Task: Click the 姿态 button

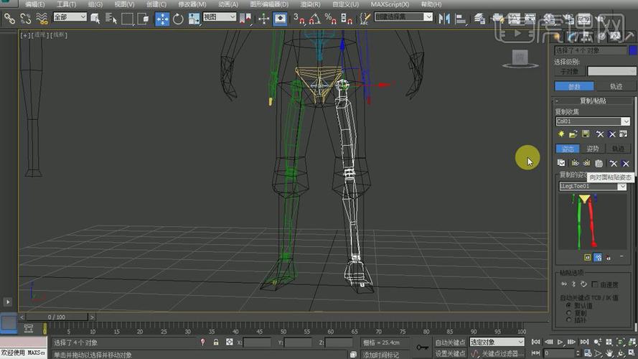Action: pyautogui.click(x=568, y=149)
